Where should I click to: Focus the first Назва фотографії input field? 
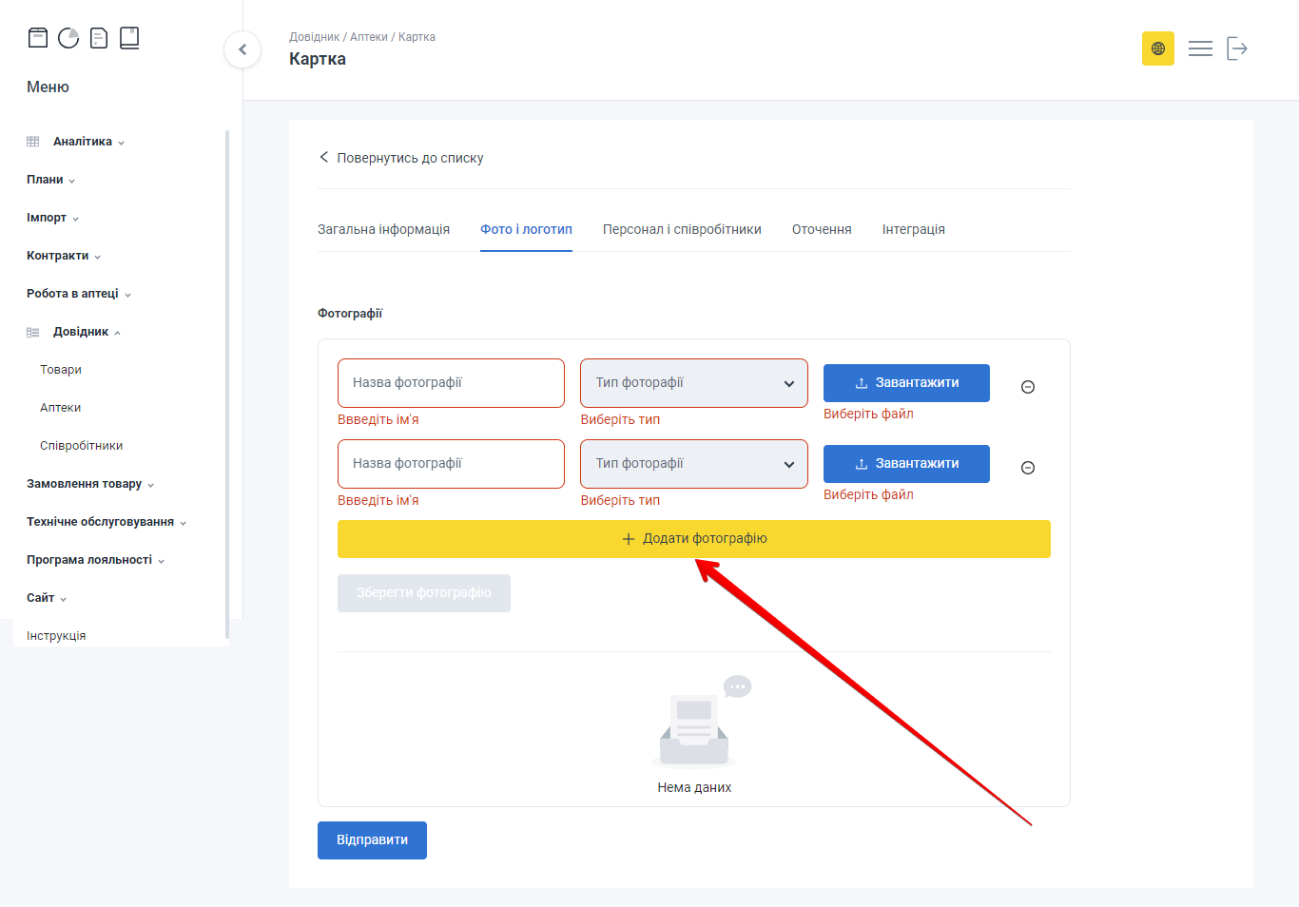[x=451, y=383]
